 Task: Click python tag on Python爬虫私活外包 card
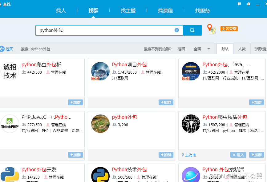click(x=229, y=131)
